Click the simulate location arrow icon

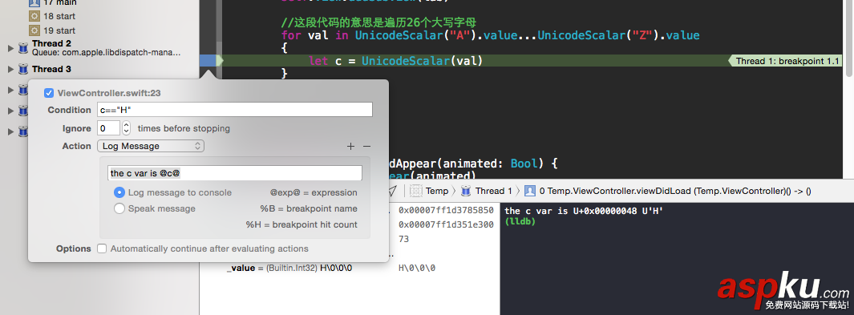pyautogui.click(x=392, y=191)
